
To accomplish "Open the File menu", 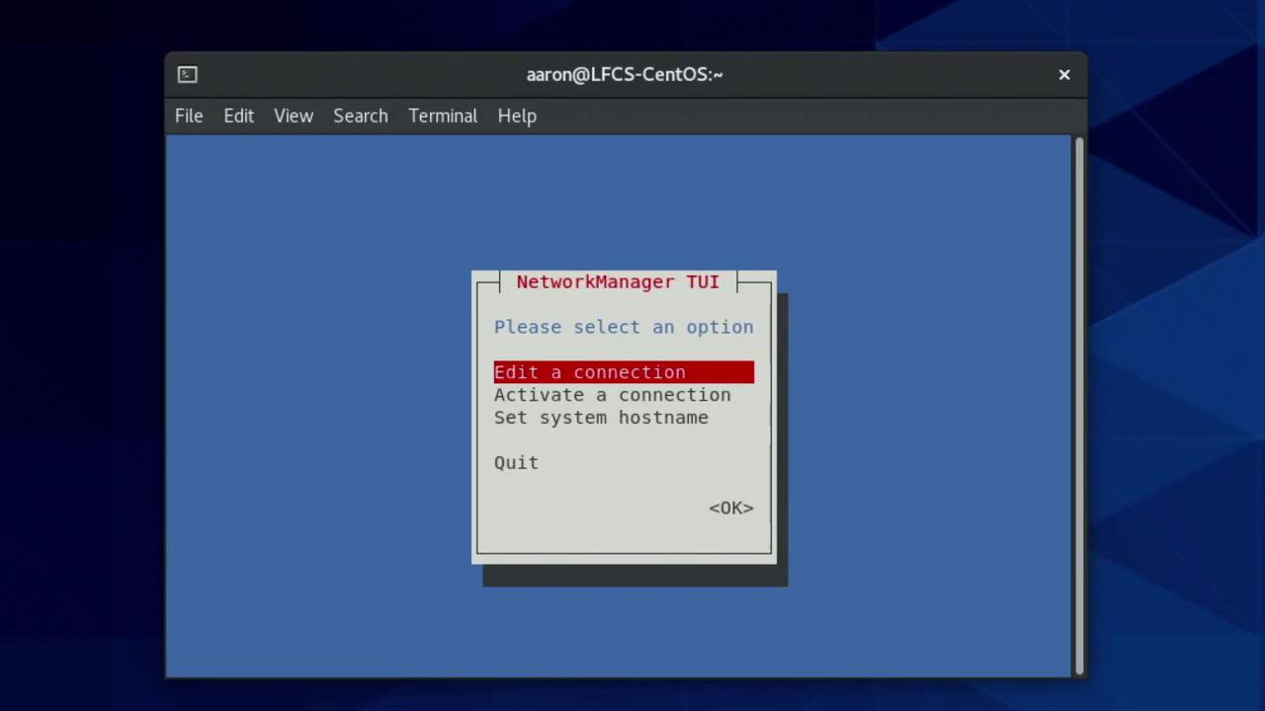I will [189, 116].
